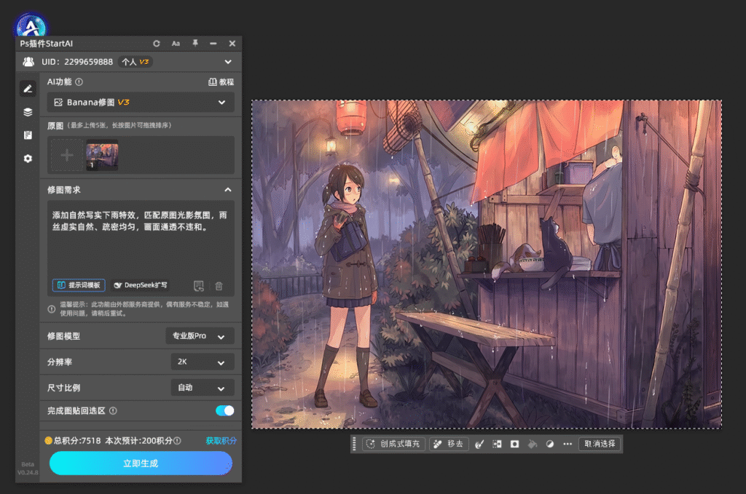Image resolution: width=746 pixels, height=494 pixels.
Task: Click transform selection icon in taskbar
Action: click(497, 444)
